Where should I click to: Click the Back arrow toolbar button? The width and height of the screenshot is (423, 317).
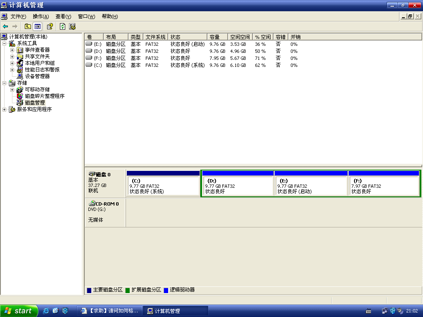tap(5, 26)
